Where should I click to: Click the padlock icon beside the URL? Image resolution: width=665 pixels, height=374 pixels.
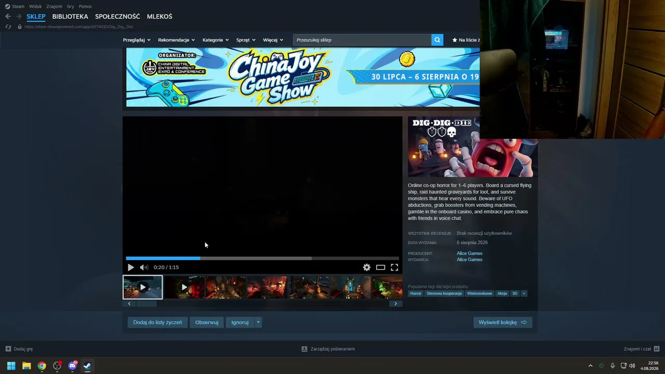[x=20, y=26]
